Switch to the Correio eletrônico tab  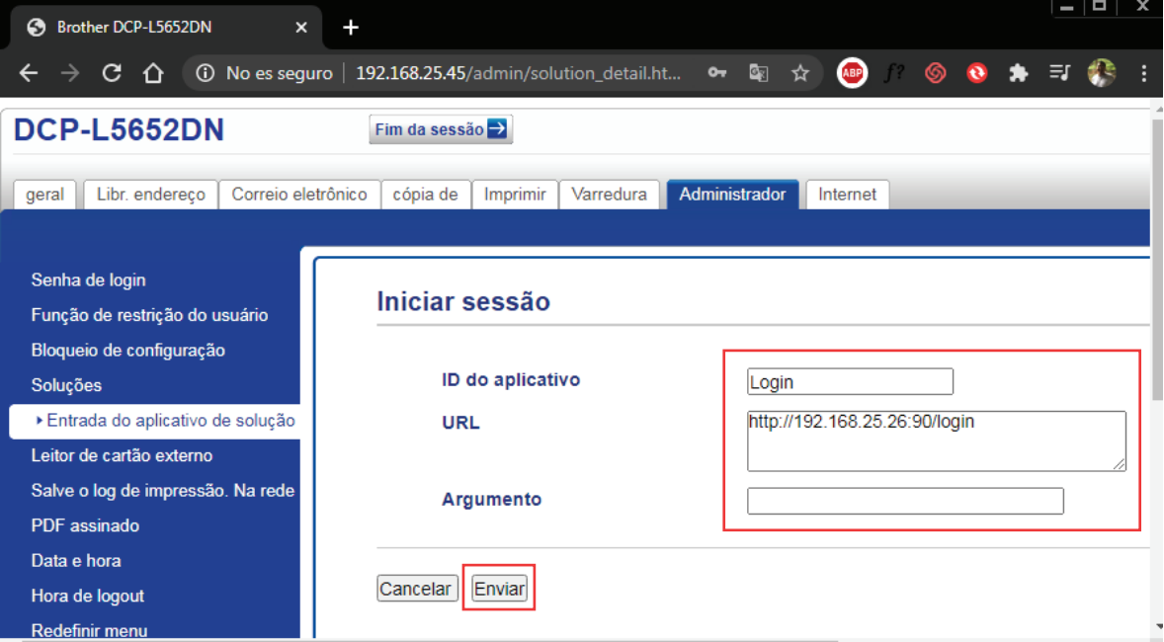click(x=298, y=195)
